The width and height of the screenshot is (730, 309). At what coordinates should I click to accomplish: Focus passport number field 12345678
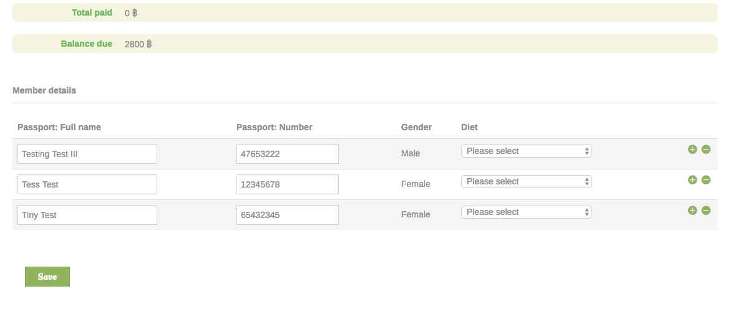(287, 184)
